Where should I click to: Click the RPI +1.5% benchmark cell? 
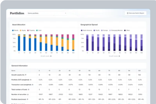click(x=92, y=99)
